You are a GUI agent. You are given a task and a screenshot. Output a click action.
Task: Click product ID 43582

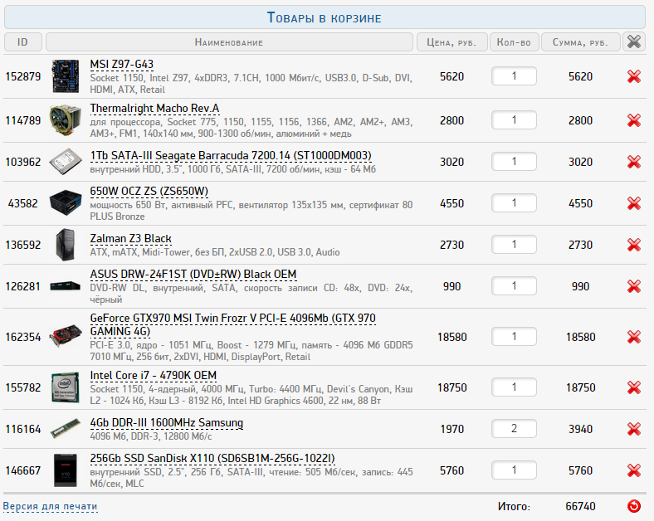click(x=23, y=204)
